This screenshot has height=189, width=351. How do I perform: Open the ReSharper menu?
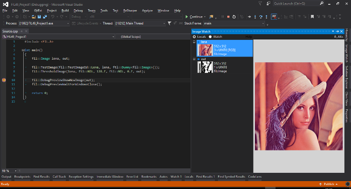(130, 11)
